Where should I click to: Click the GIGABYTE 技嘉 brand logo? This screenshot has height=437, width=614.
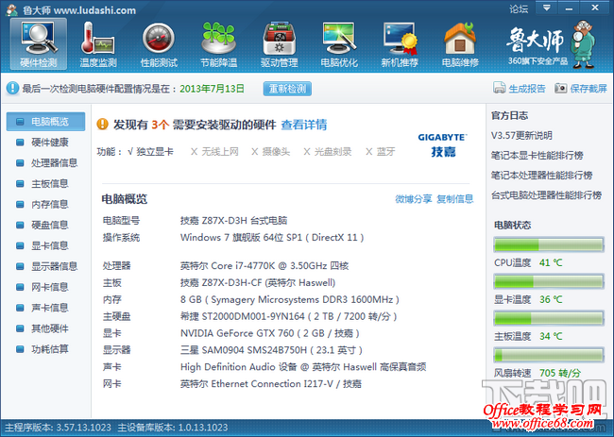[443, 144]
